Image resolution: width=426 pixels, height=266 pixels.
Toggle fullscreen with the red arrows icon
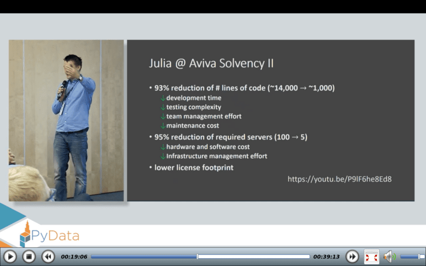tap(372, 257)
